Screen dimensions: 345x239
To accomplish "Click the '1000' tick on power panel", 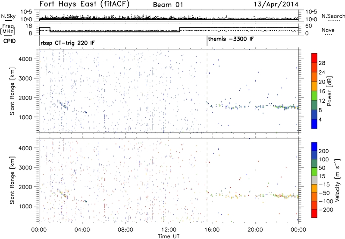I will (25, 117).
